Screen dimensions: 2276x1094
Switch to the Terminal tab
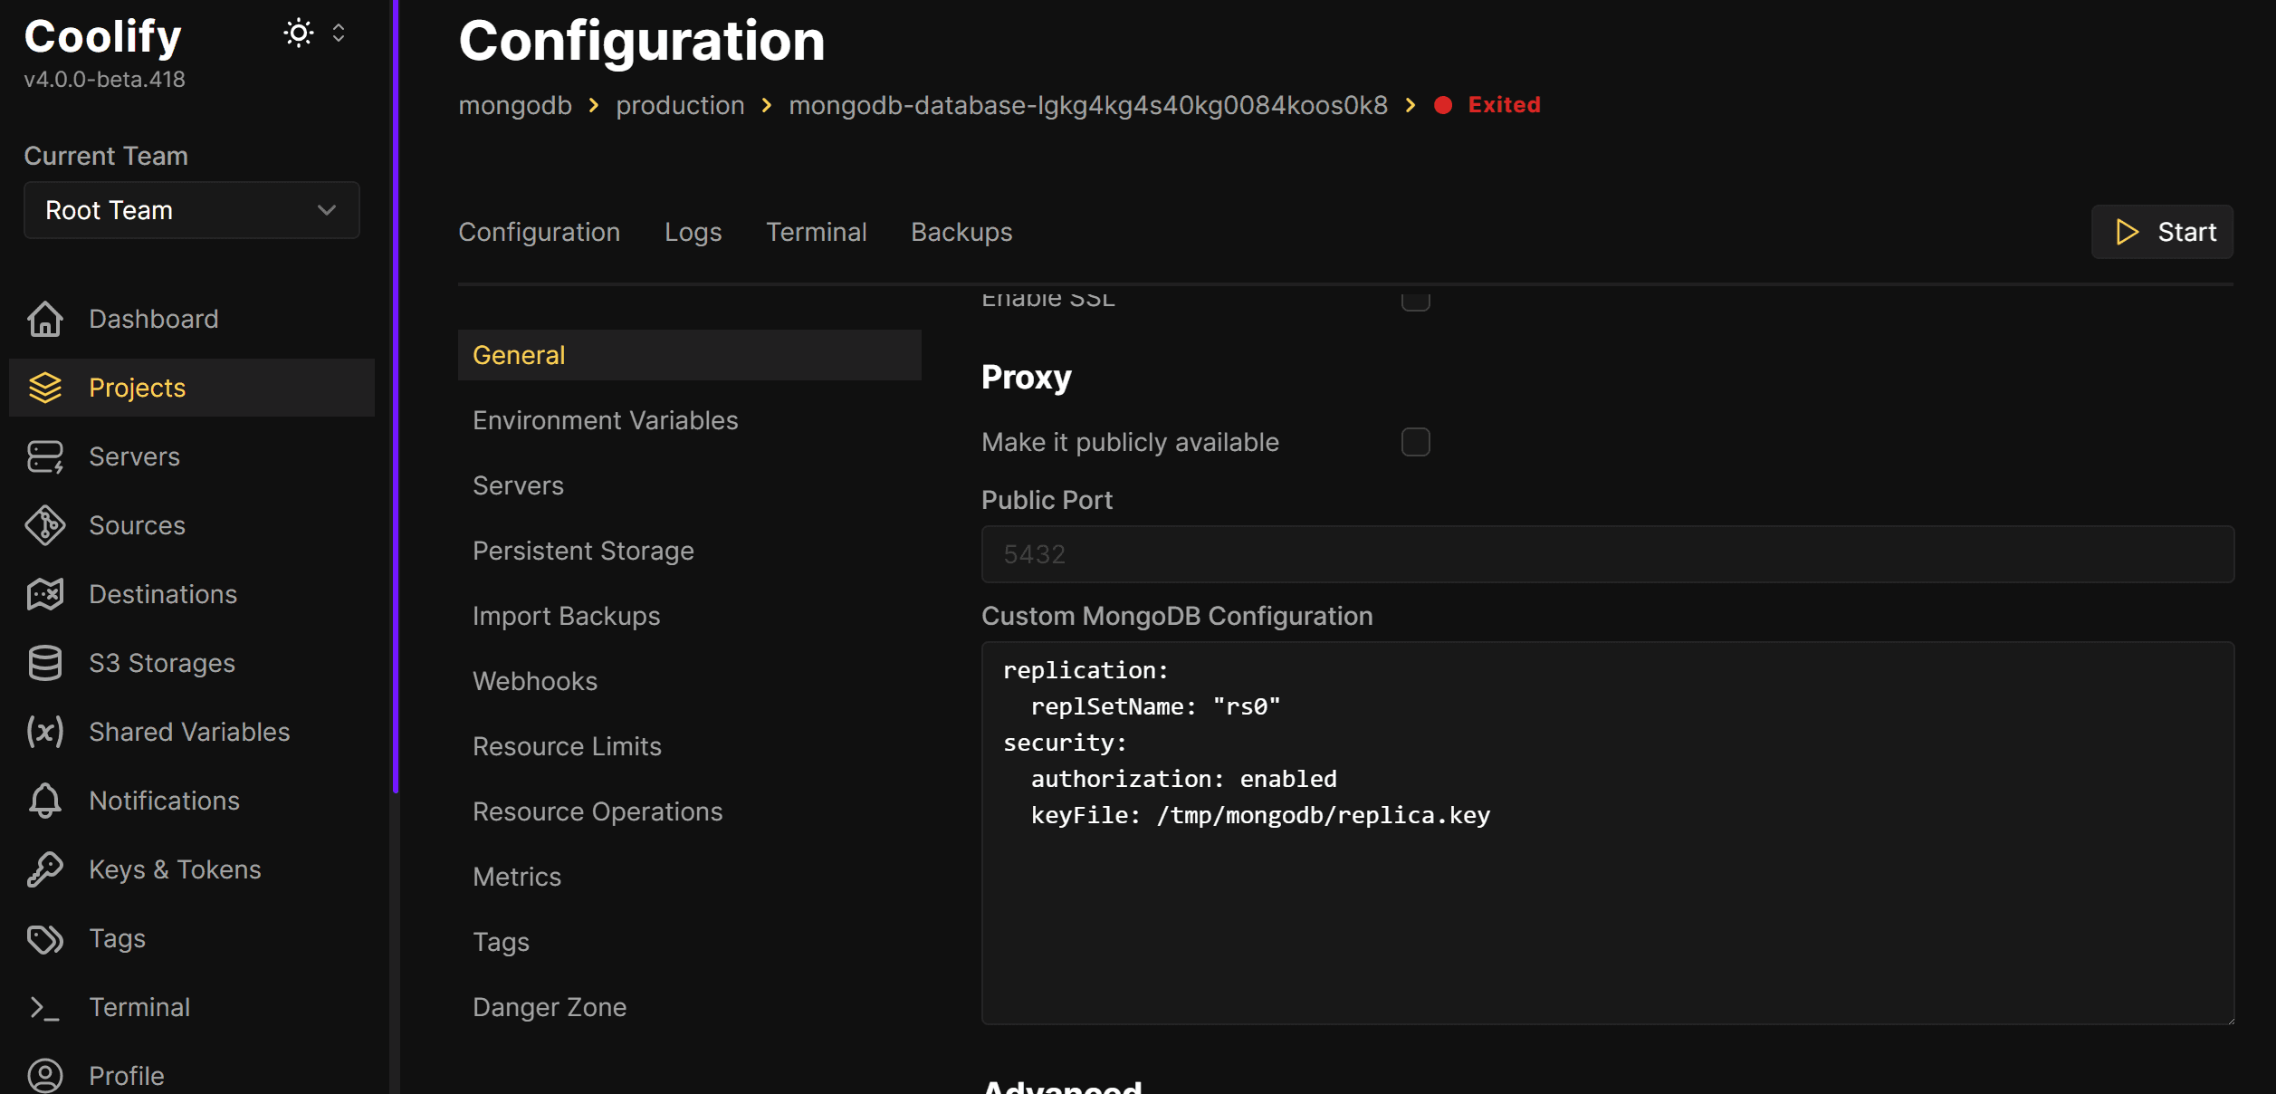pos(817,232)
